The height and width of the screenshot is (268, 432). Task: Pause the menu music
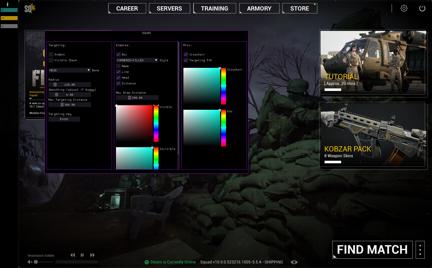click(82, 255)
